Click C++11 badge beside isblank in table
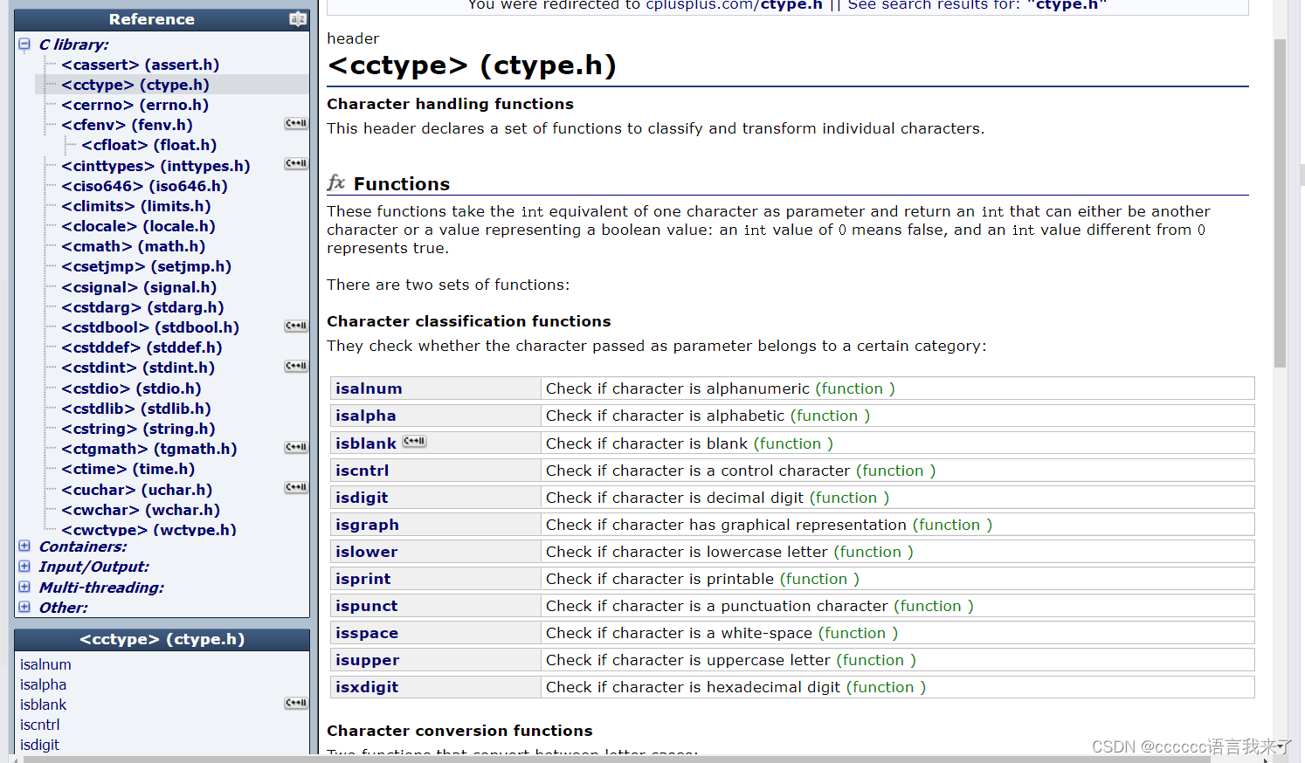Viewport: 1305px width, 763px height. pos(414,442)
